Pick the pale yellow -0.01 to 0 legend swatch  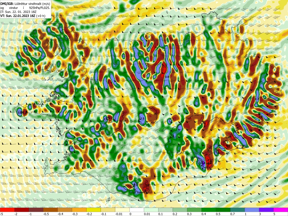(122, 210)
